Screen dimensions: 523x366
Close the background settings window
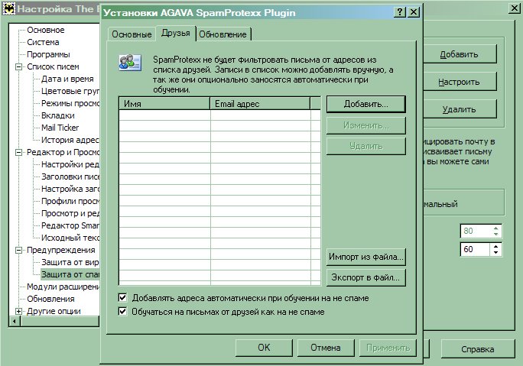click(515, 8)
